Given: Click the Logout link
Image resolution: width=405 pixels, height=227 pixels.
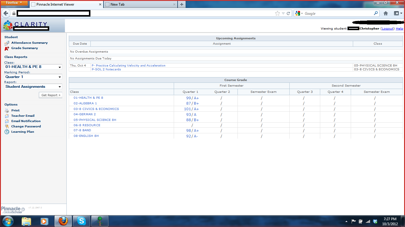Looking at the screenshot, I should [x=388, y=29].
